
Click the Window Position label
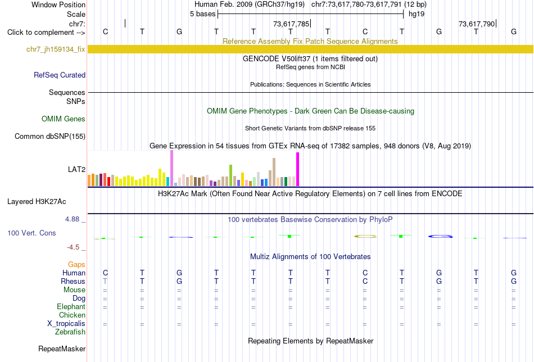pos(58,4)
